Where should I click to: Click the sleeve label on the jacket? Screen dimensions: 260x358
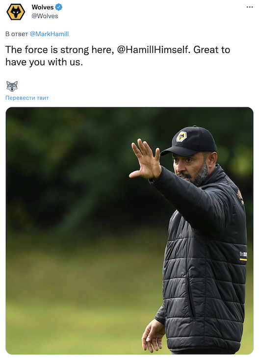(243, 256)
